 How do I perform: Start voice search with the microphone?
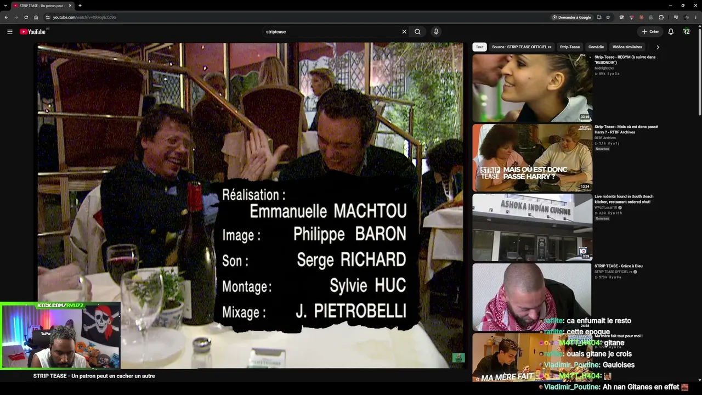click(436, 32)
